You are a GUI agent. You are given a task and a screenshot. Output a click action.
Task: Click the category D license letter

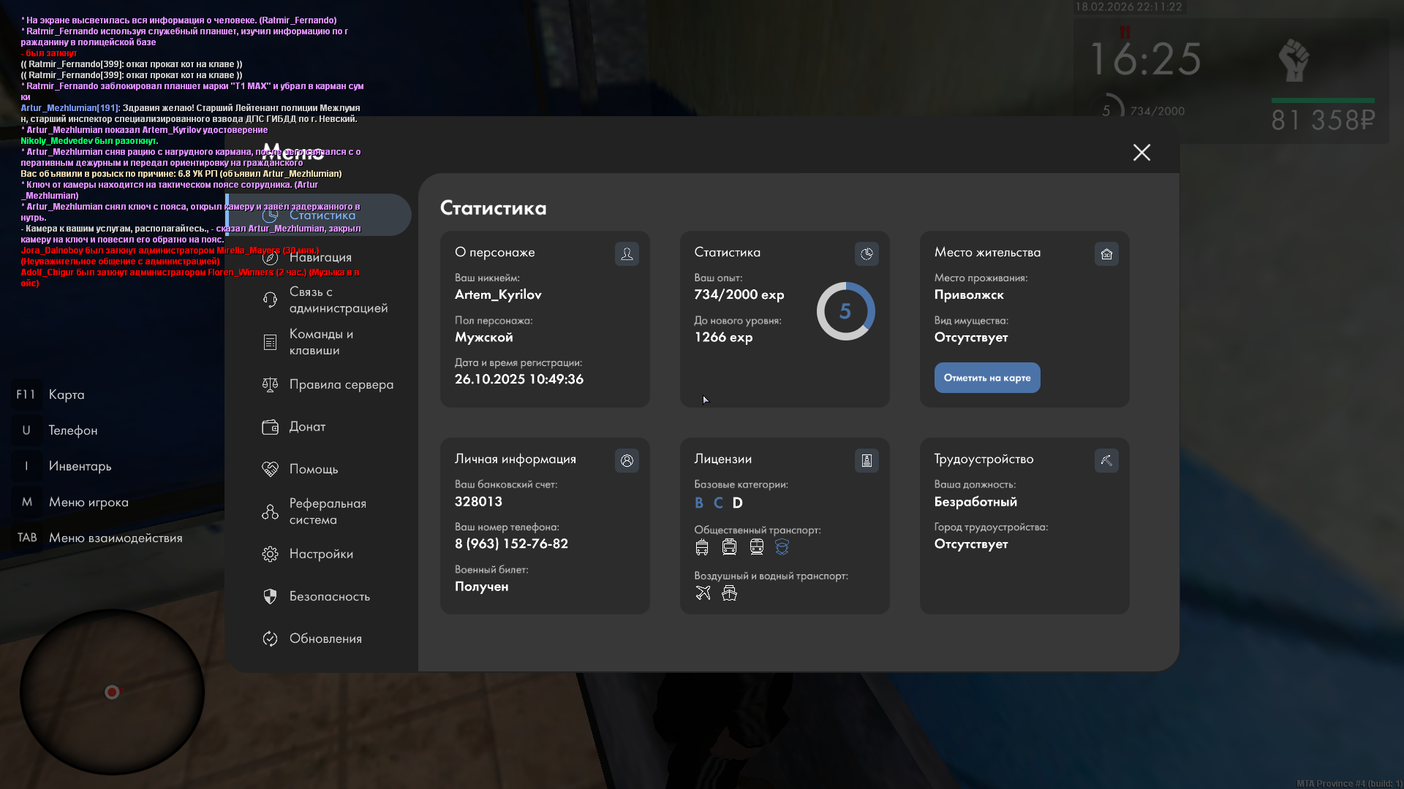point(737,503)
